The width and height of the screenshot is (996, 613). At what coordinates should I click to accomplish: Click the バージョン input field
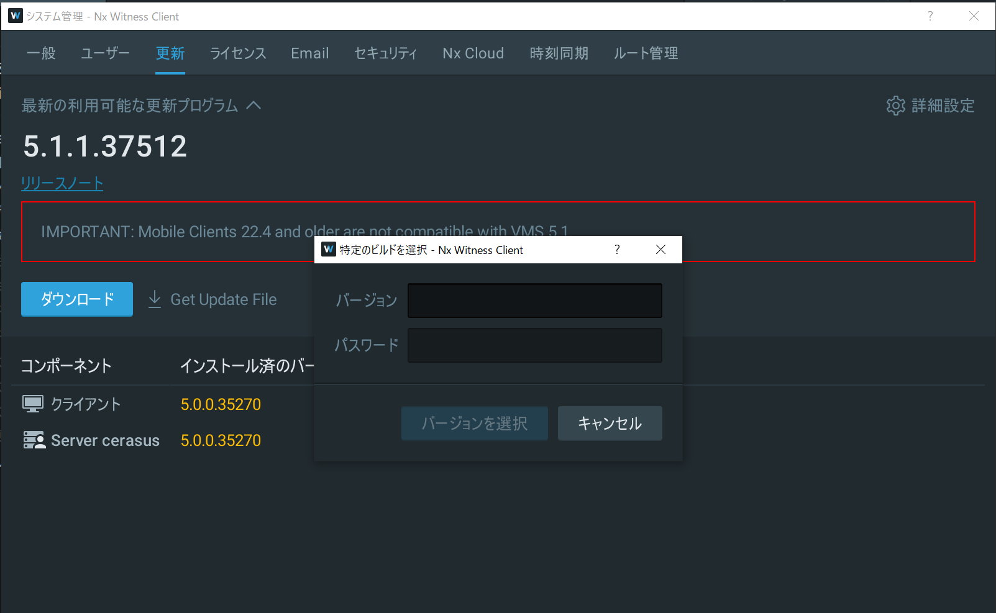535,301
